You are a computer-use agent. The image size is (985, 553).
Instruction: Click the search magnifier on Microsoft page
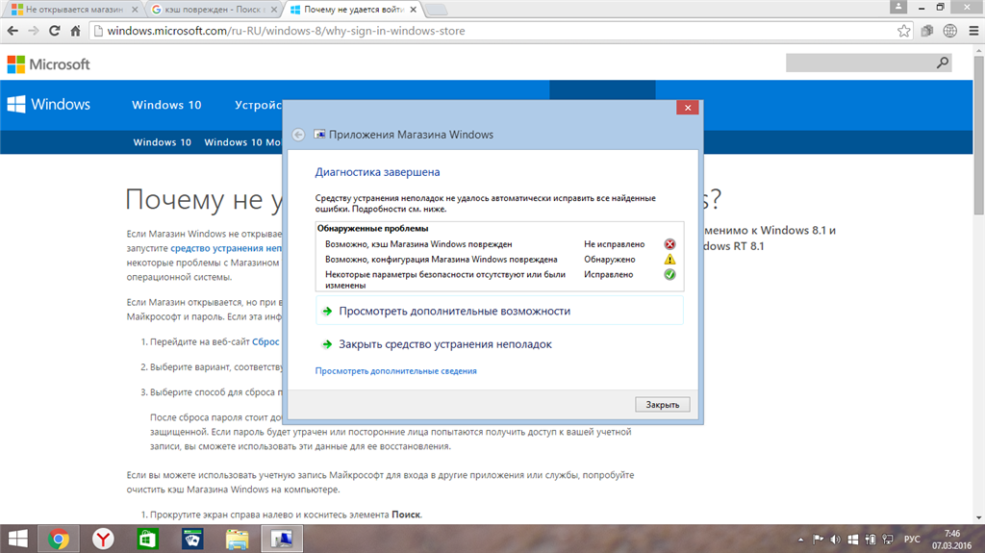[x=943, y=63]
